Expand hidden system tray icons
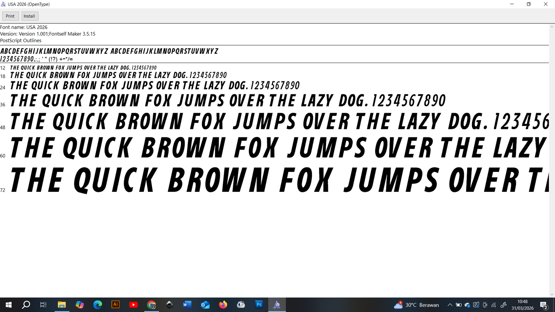555x312 pixels. [450, 305]
